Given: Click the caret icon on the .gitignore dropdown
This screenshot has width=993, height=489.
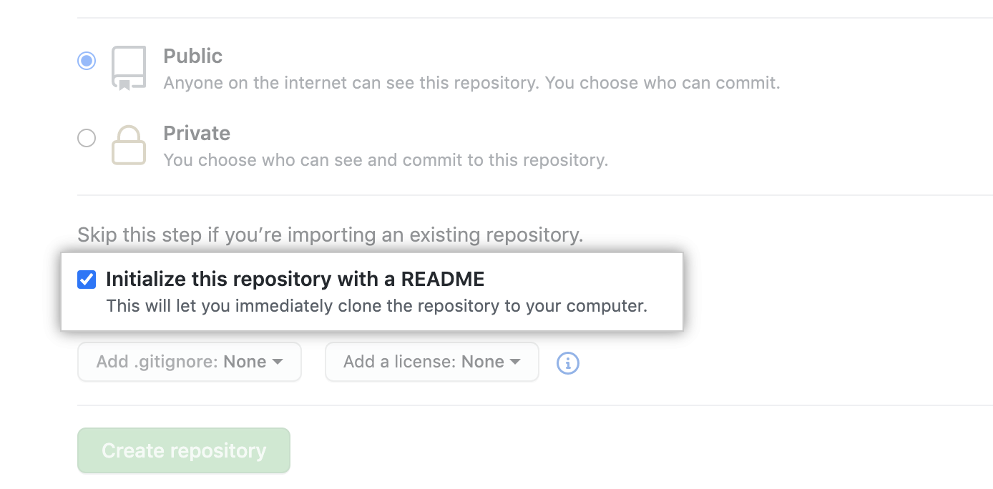Looking at the screenshot, I should (279, 362).
